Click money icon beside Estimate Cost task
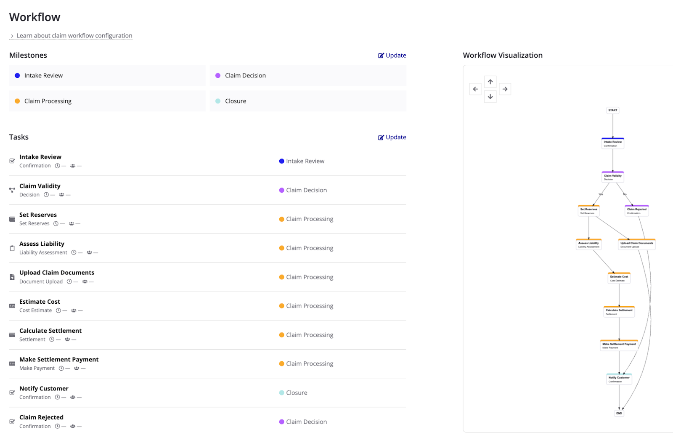This screenshot has width=673, height=435. tap(12, 306)
